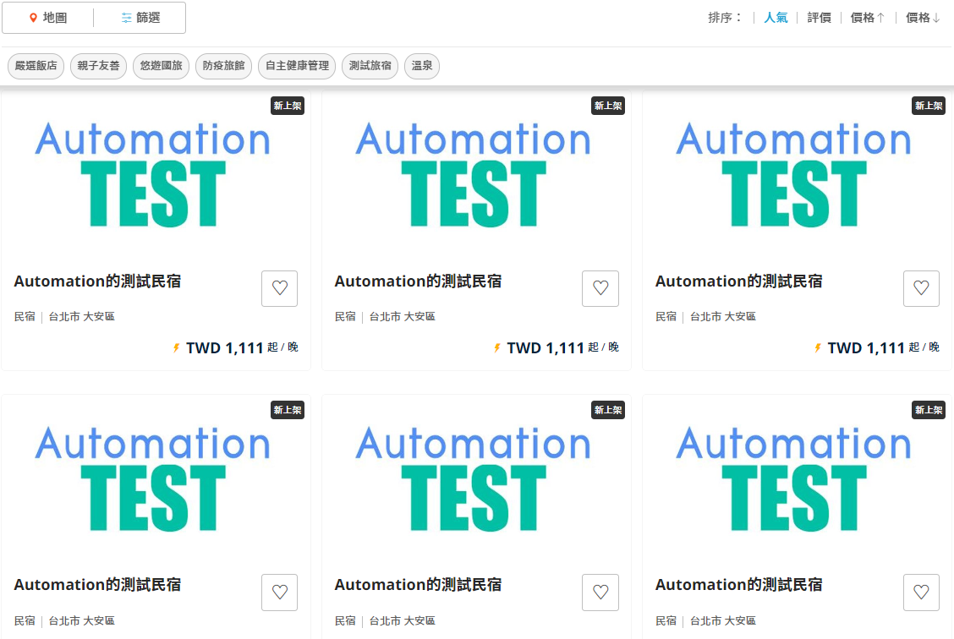
Task: Open the bottom-middle Automation TEST thumbnail
Action: pos(476,478)
